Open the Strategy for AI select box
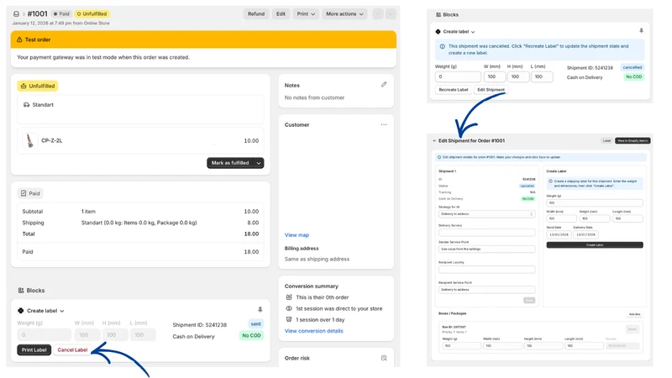Viewport: 672px width, 378px height. (486, 214)
